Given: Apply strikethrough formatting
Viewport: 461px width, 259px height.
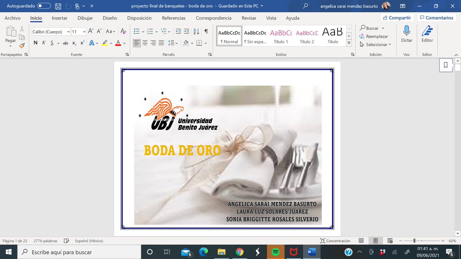Looking at the screenshot, I should (x=65, y=43).
